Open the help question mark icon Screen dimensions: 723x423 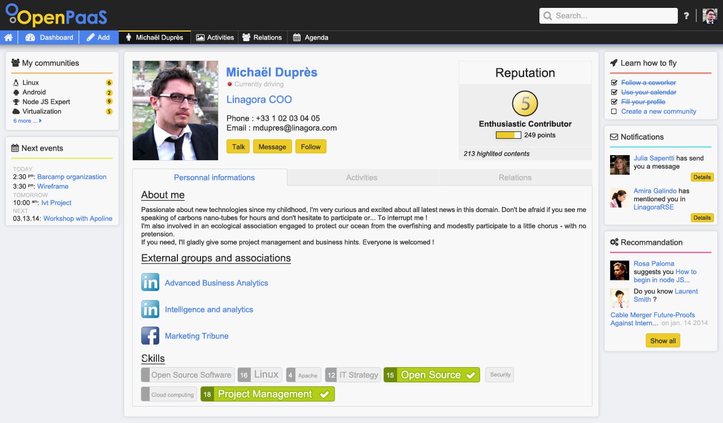coord(686,16)
